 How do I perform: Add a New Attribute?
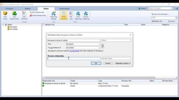[x=24, y=16]
